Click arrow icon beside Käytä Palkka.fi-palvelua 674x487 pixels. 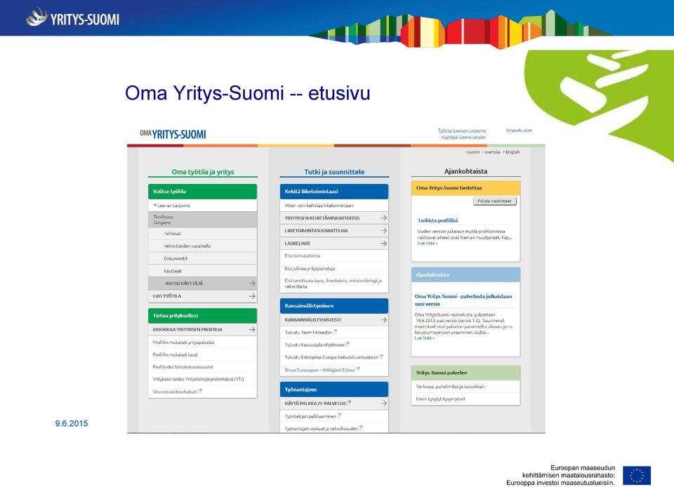click(383, 403)
